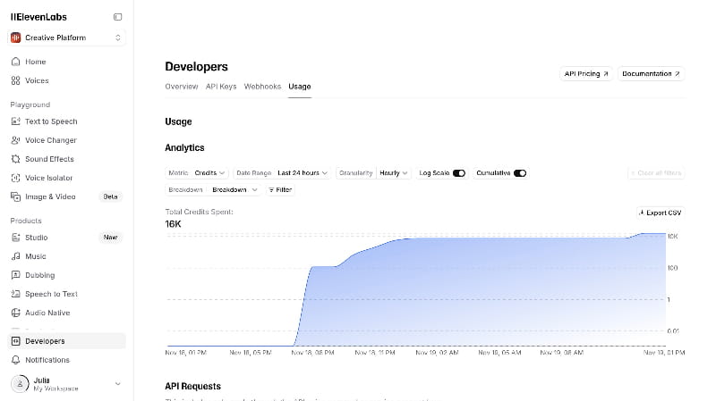Click the Export CSV button
The width and height of the screenshot is (716, 401).
(661, 213)
